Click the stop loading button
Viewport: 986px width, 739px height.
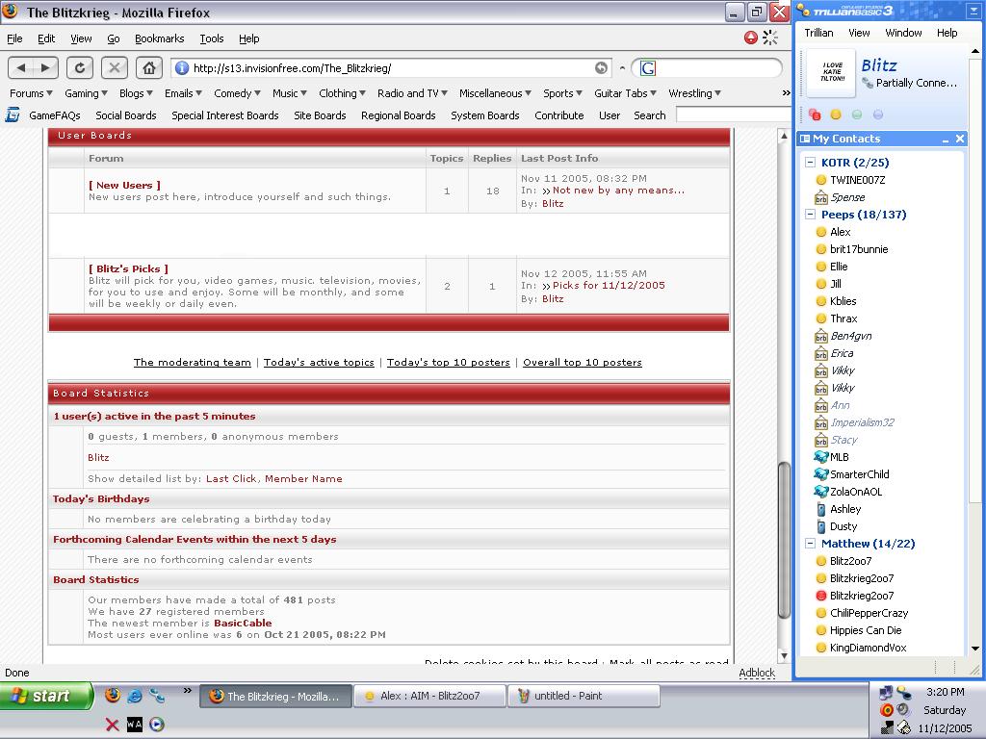click(115, 67)
